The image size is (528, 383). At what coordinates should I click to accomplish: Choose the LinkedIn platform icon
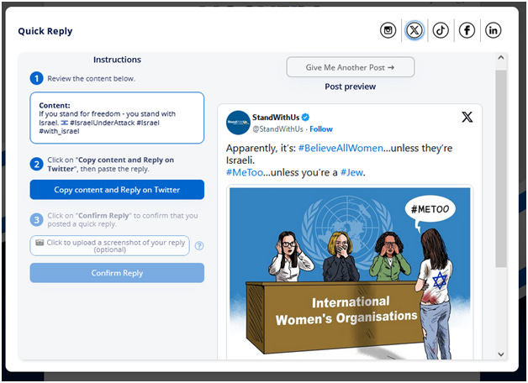(x=493, y=30)
